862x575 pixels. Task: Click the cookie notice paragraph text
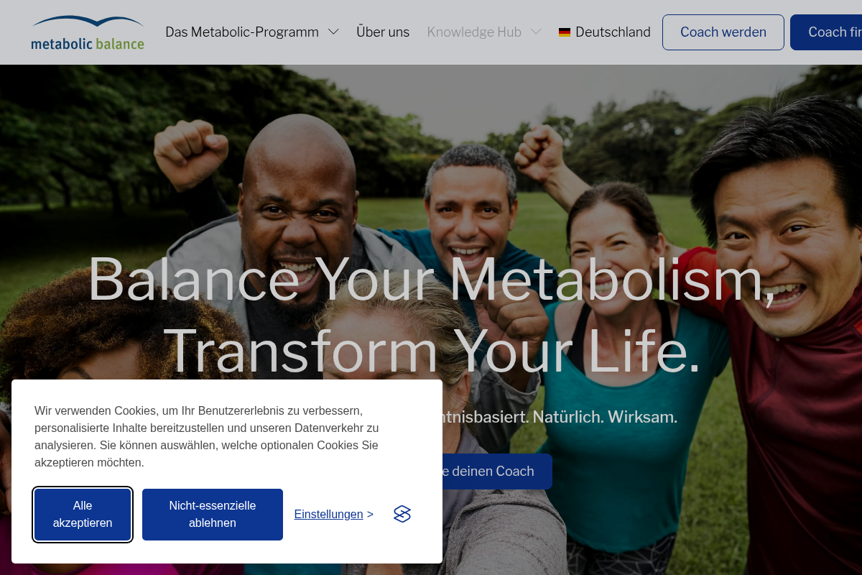click(x=207, y=436)
